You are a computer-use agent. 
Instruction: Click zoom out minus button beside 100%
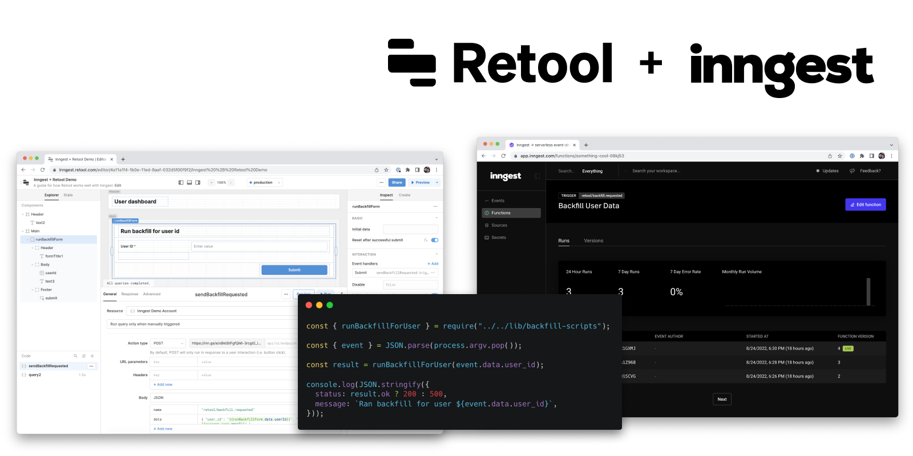click(x=211, y=182)
